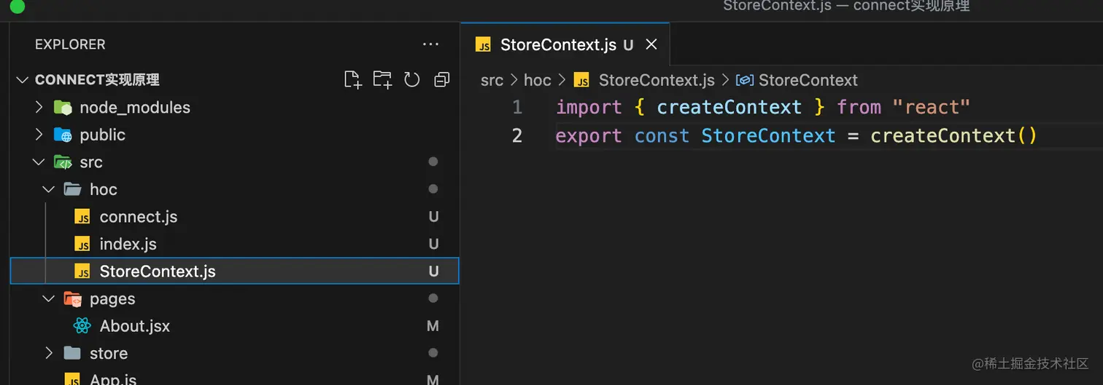This screenshot has height=385, width=1103.
Task: Place cursor on createContext() in line 2
Action: click(953, 135)
